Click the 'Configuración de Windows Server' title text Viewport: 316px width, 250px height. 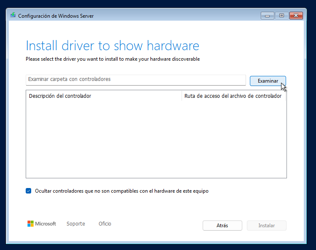click(56, 16)
